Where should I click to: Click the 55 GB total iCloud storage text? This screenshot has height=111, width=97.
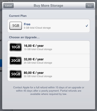[38, 76]
